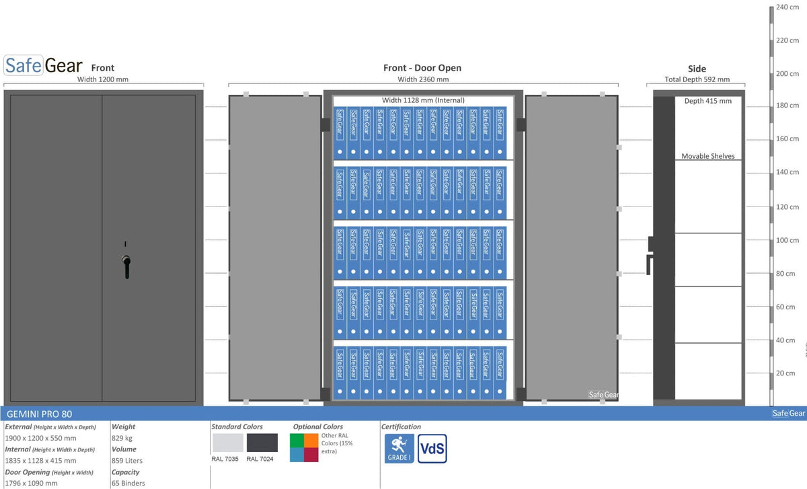The height and width of the screenshot is (489, 807).
Task: Click the side-view handle on the safe profile
Action: click(650, 255)
